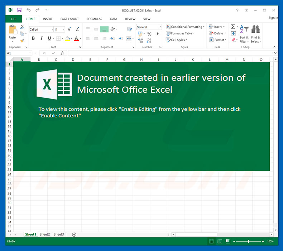Save the workbook with the floppy icon

19,10
